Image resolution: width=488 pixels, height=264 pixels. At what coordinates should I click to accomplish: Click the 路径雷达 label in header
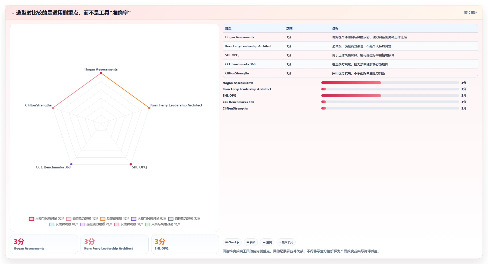pyautogui.click(x=470, y=12)
